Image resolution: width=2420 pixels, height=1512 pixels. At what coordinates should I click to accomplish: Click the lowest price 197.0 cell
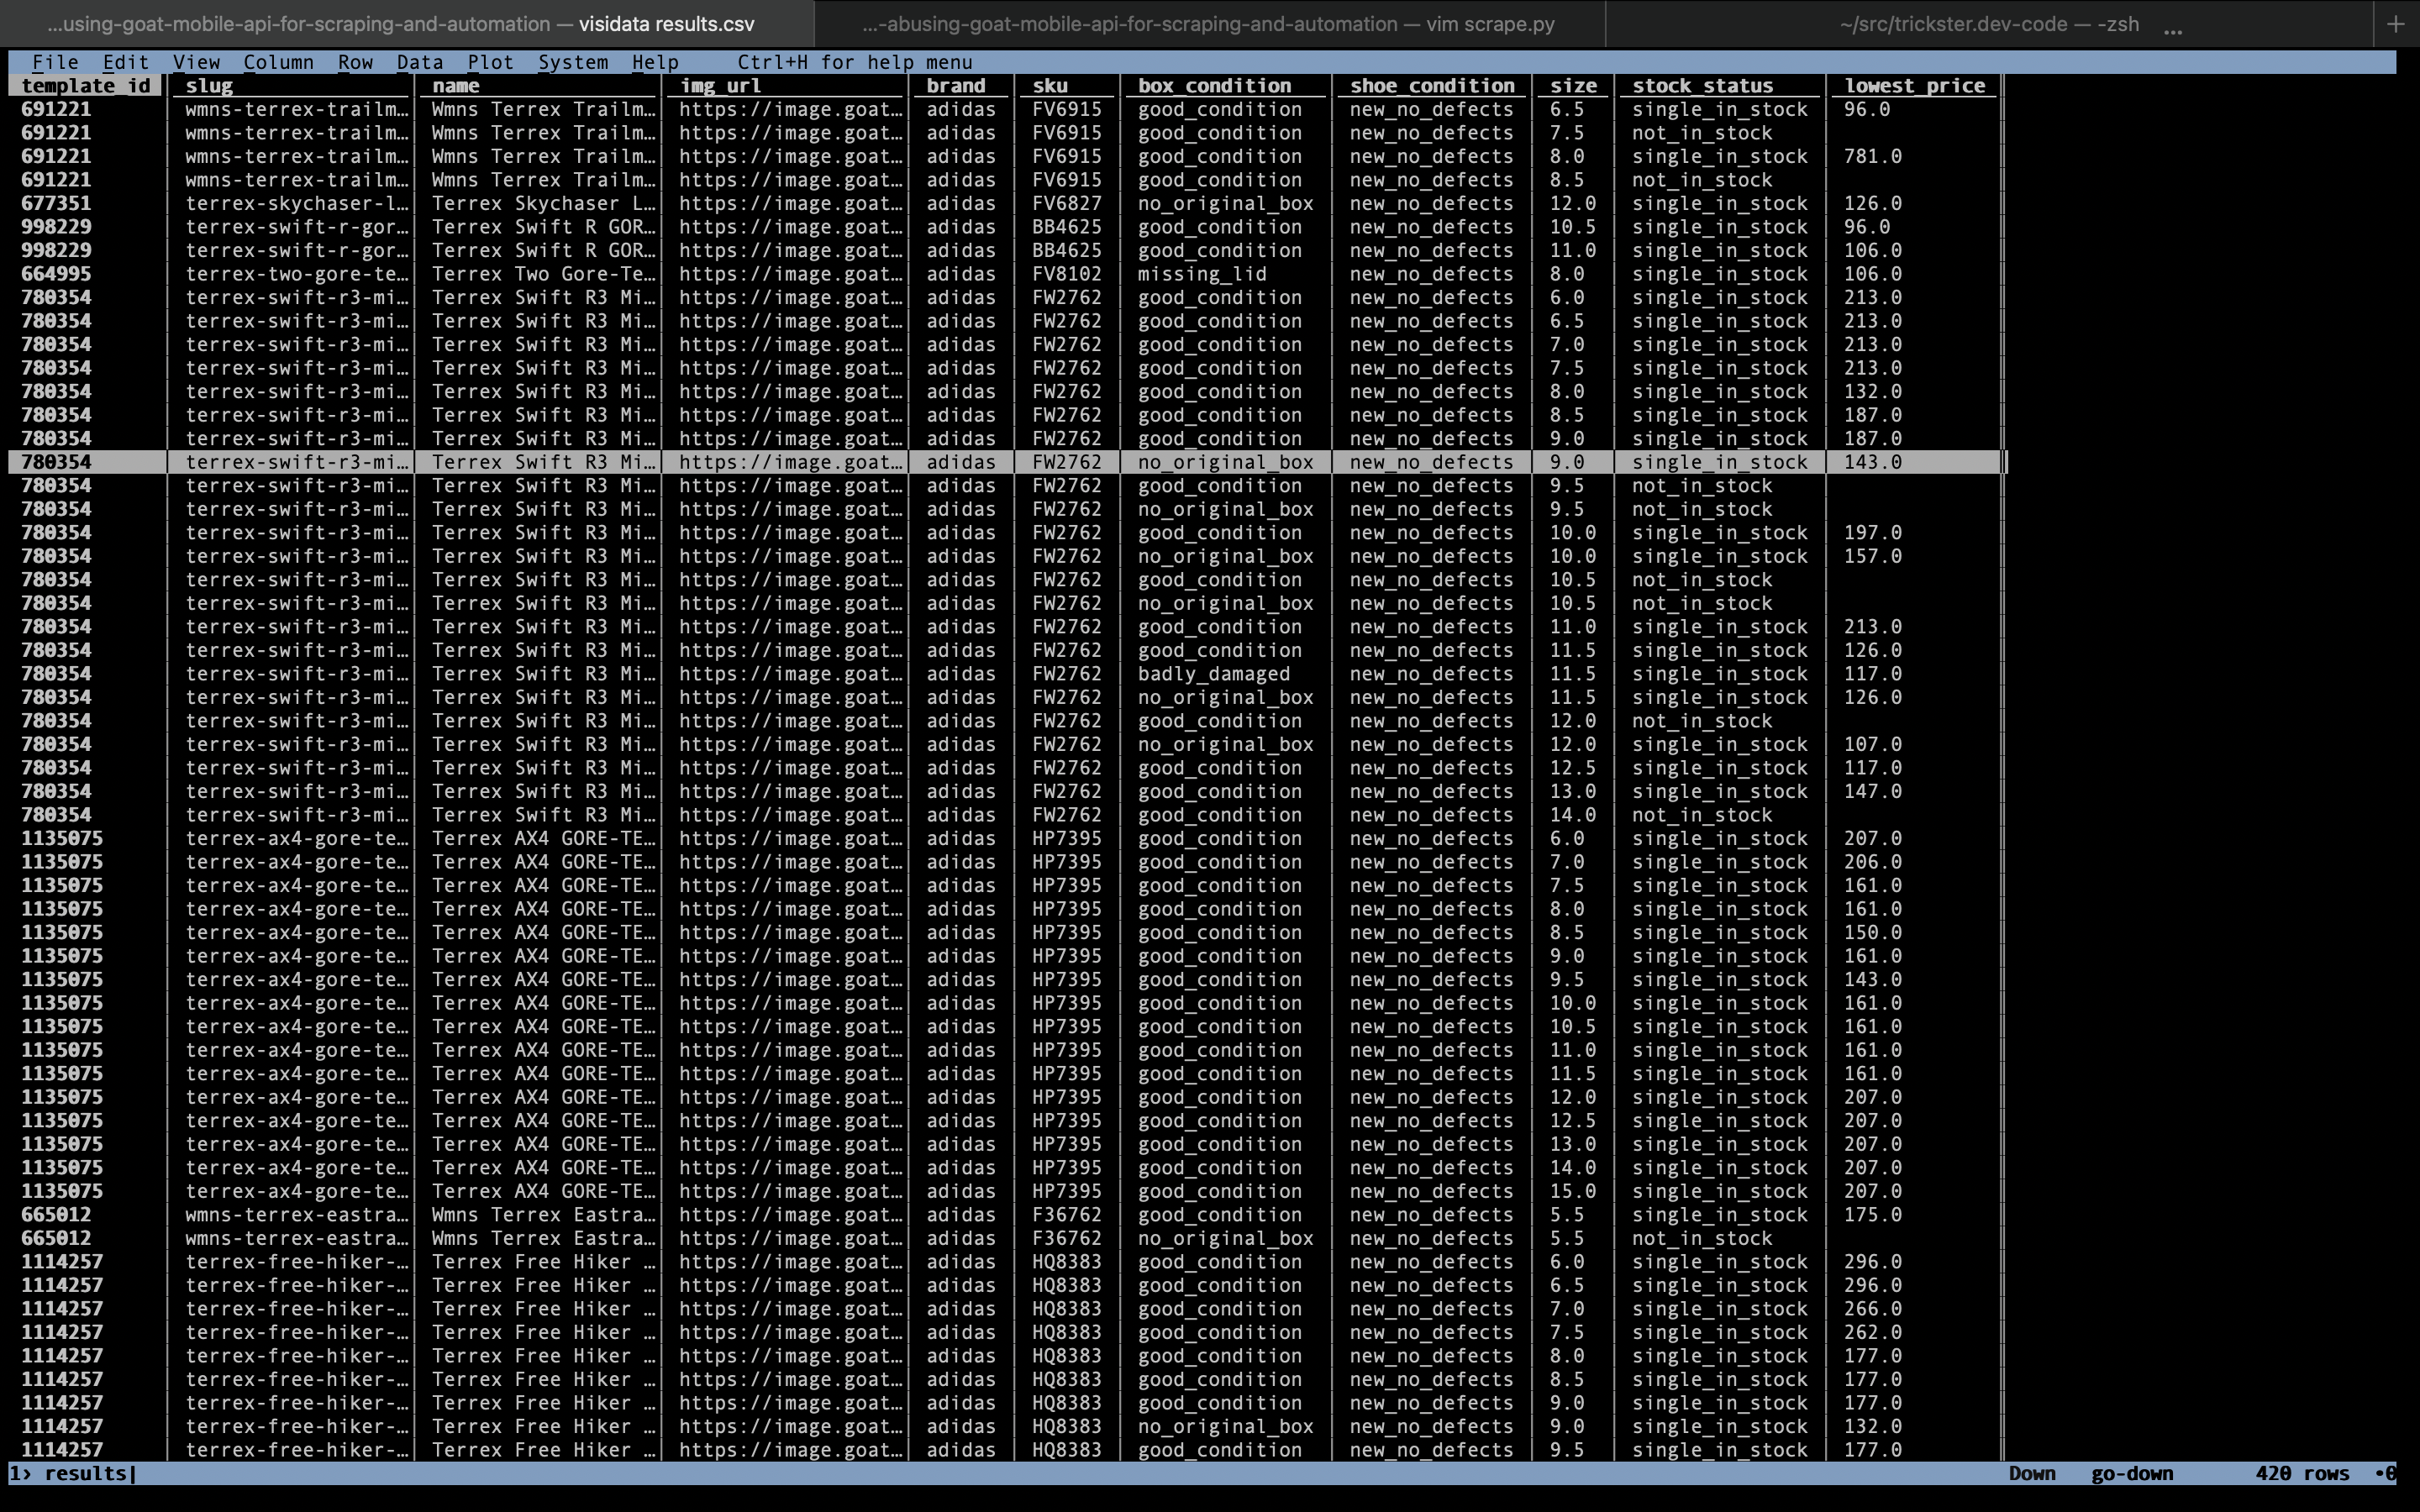click(x=1873, y=533)
